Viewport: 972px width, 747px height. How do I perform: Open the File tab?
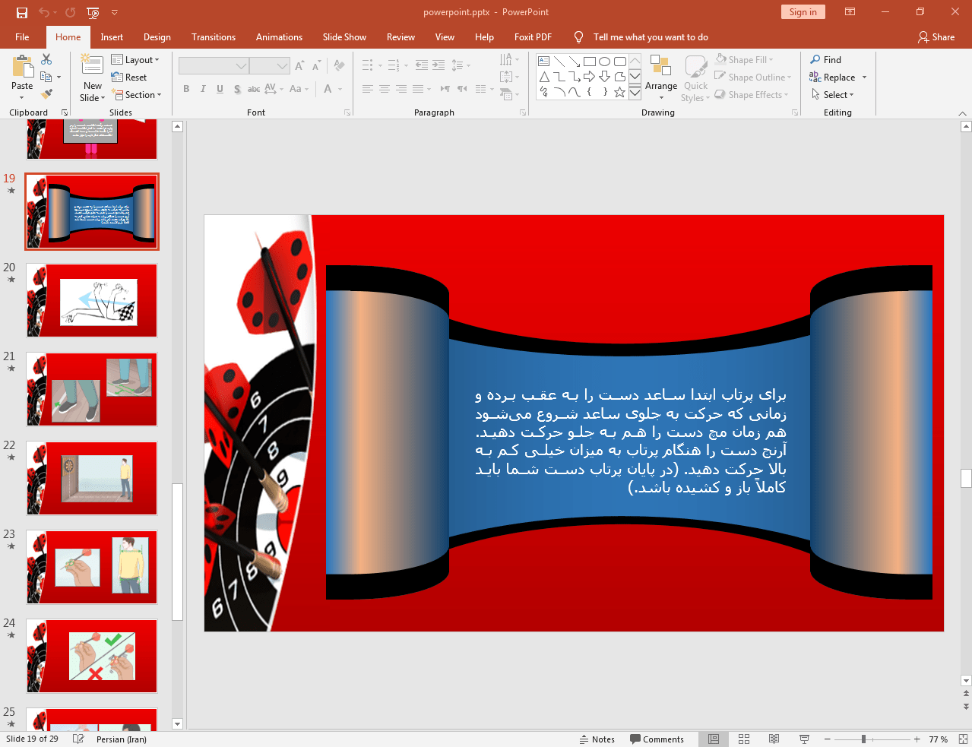coord(22,36)
